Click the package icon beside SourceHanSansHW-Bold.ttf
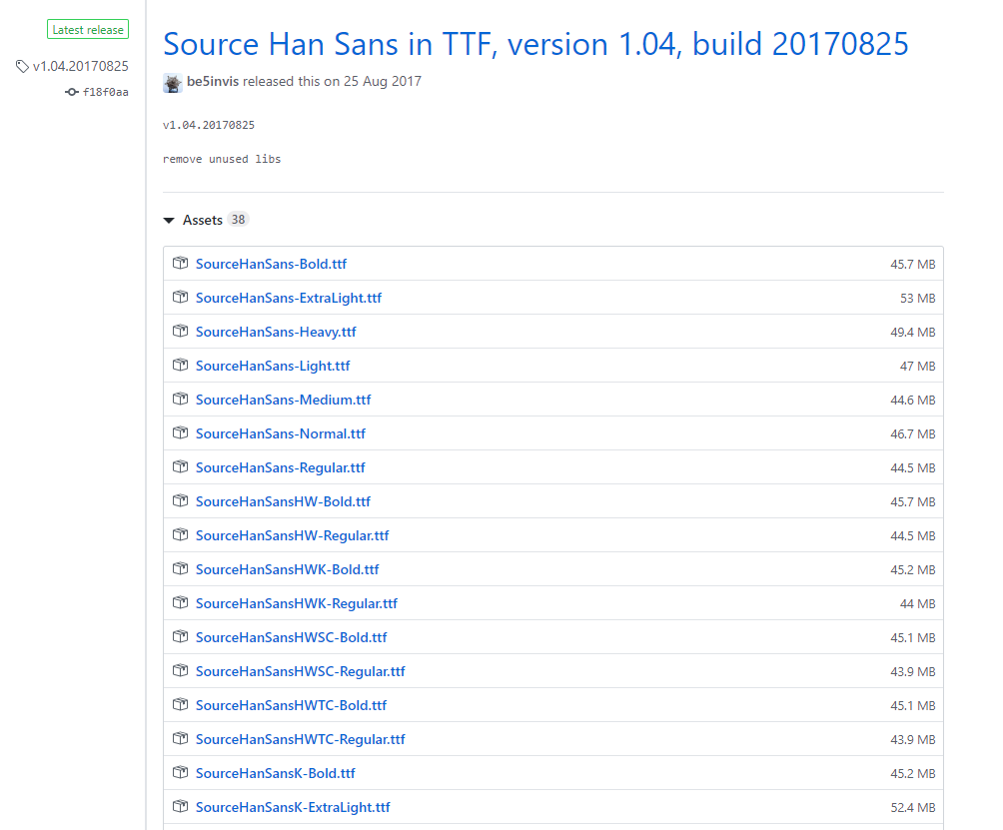 tap(181, 500)
